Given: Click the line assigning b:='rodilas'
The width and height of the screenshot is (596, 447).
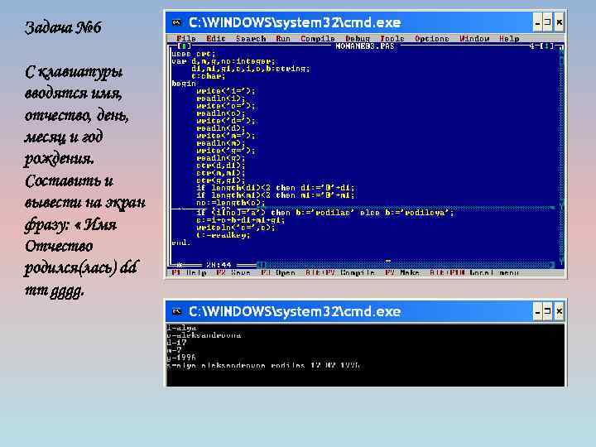Looking at the screenshot, I should coord(325,212).
